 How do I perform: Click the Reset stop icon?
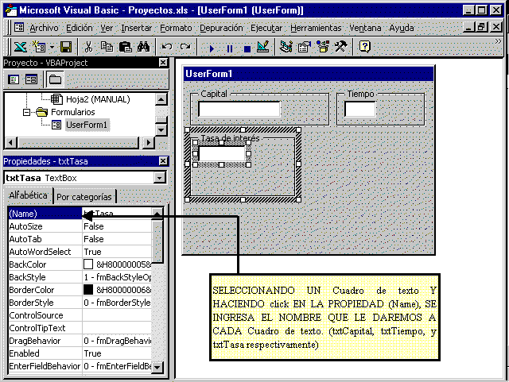247,48
